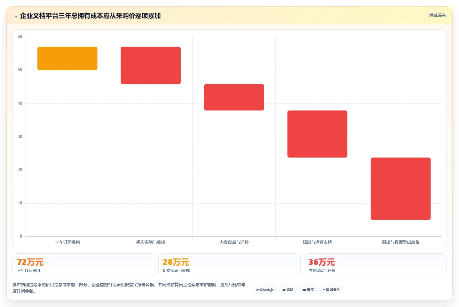Click the y-axis value 40

click(x=20, y=104)
